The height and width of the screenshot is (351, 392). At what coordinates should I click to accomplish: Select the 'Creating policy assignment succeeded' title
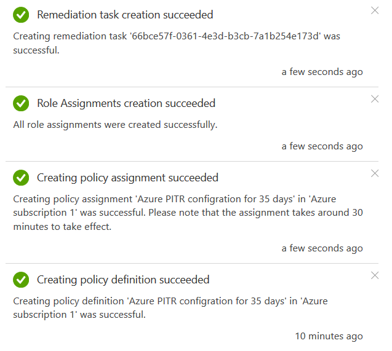pos(127,178)
